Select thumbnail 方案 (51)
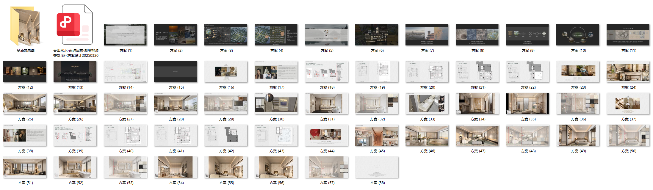This screenshot has height=190, width=653. tap(25, 167)
